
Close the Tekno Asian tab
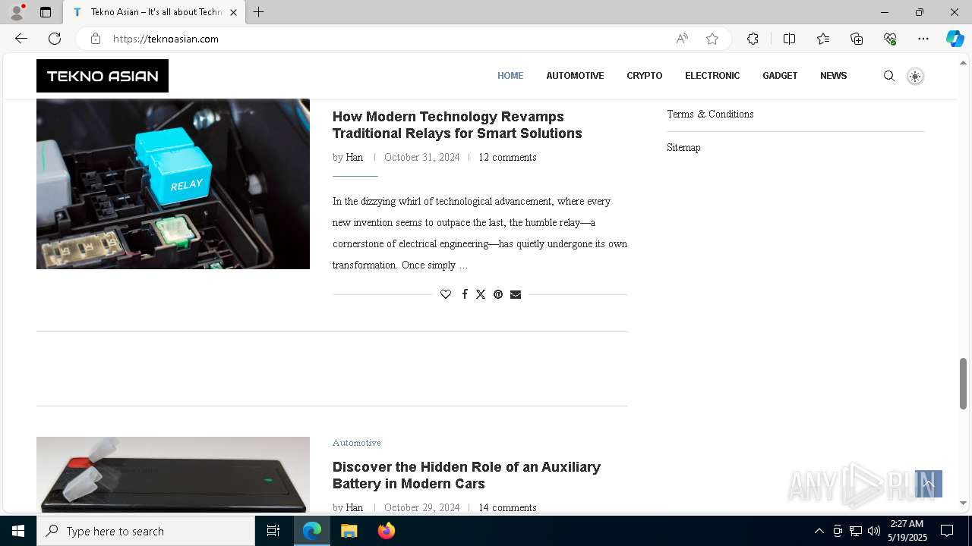point(233,12)
